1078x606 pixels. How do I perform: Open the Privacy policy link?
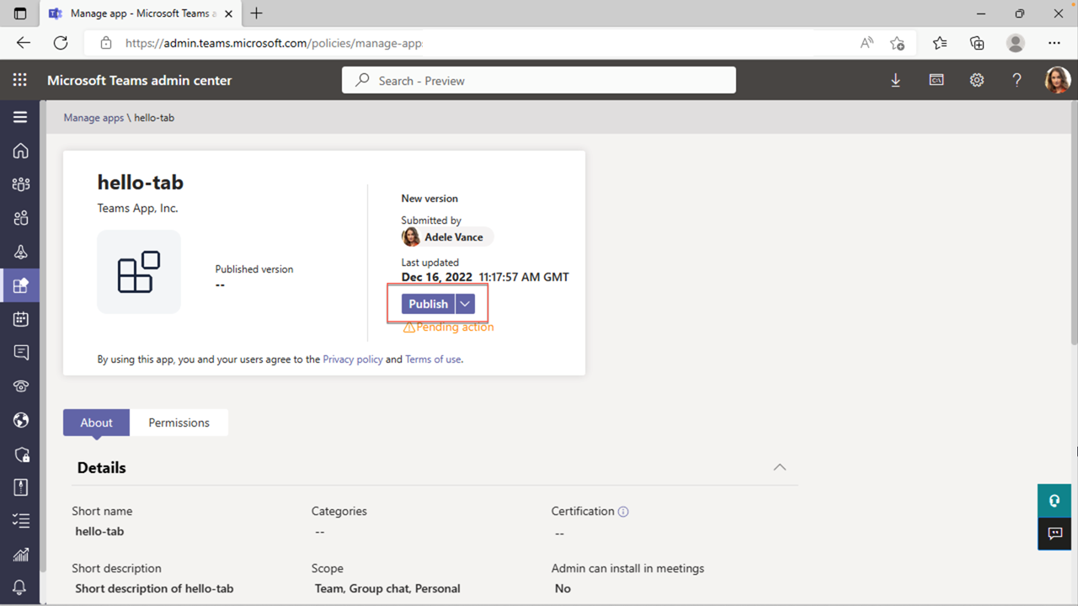353,359
